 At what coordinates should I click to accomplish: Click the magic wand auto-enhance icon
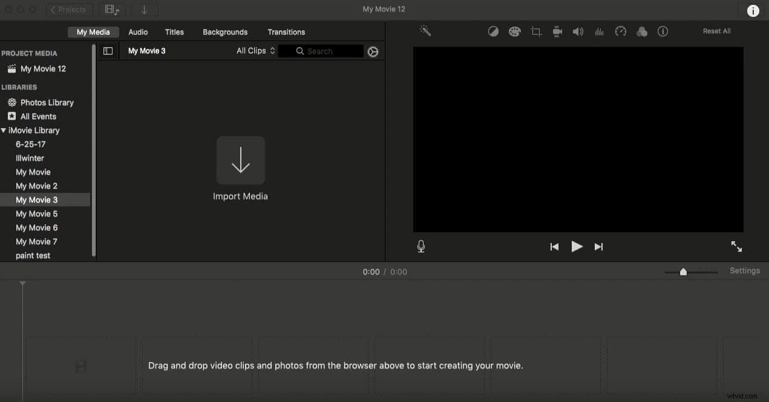(x=425, y=31)
